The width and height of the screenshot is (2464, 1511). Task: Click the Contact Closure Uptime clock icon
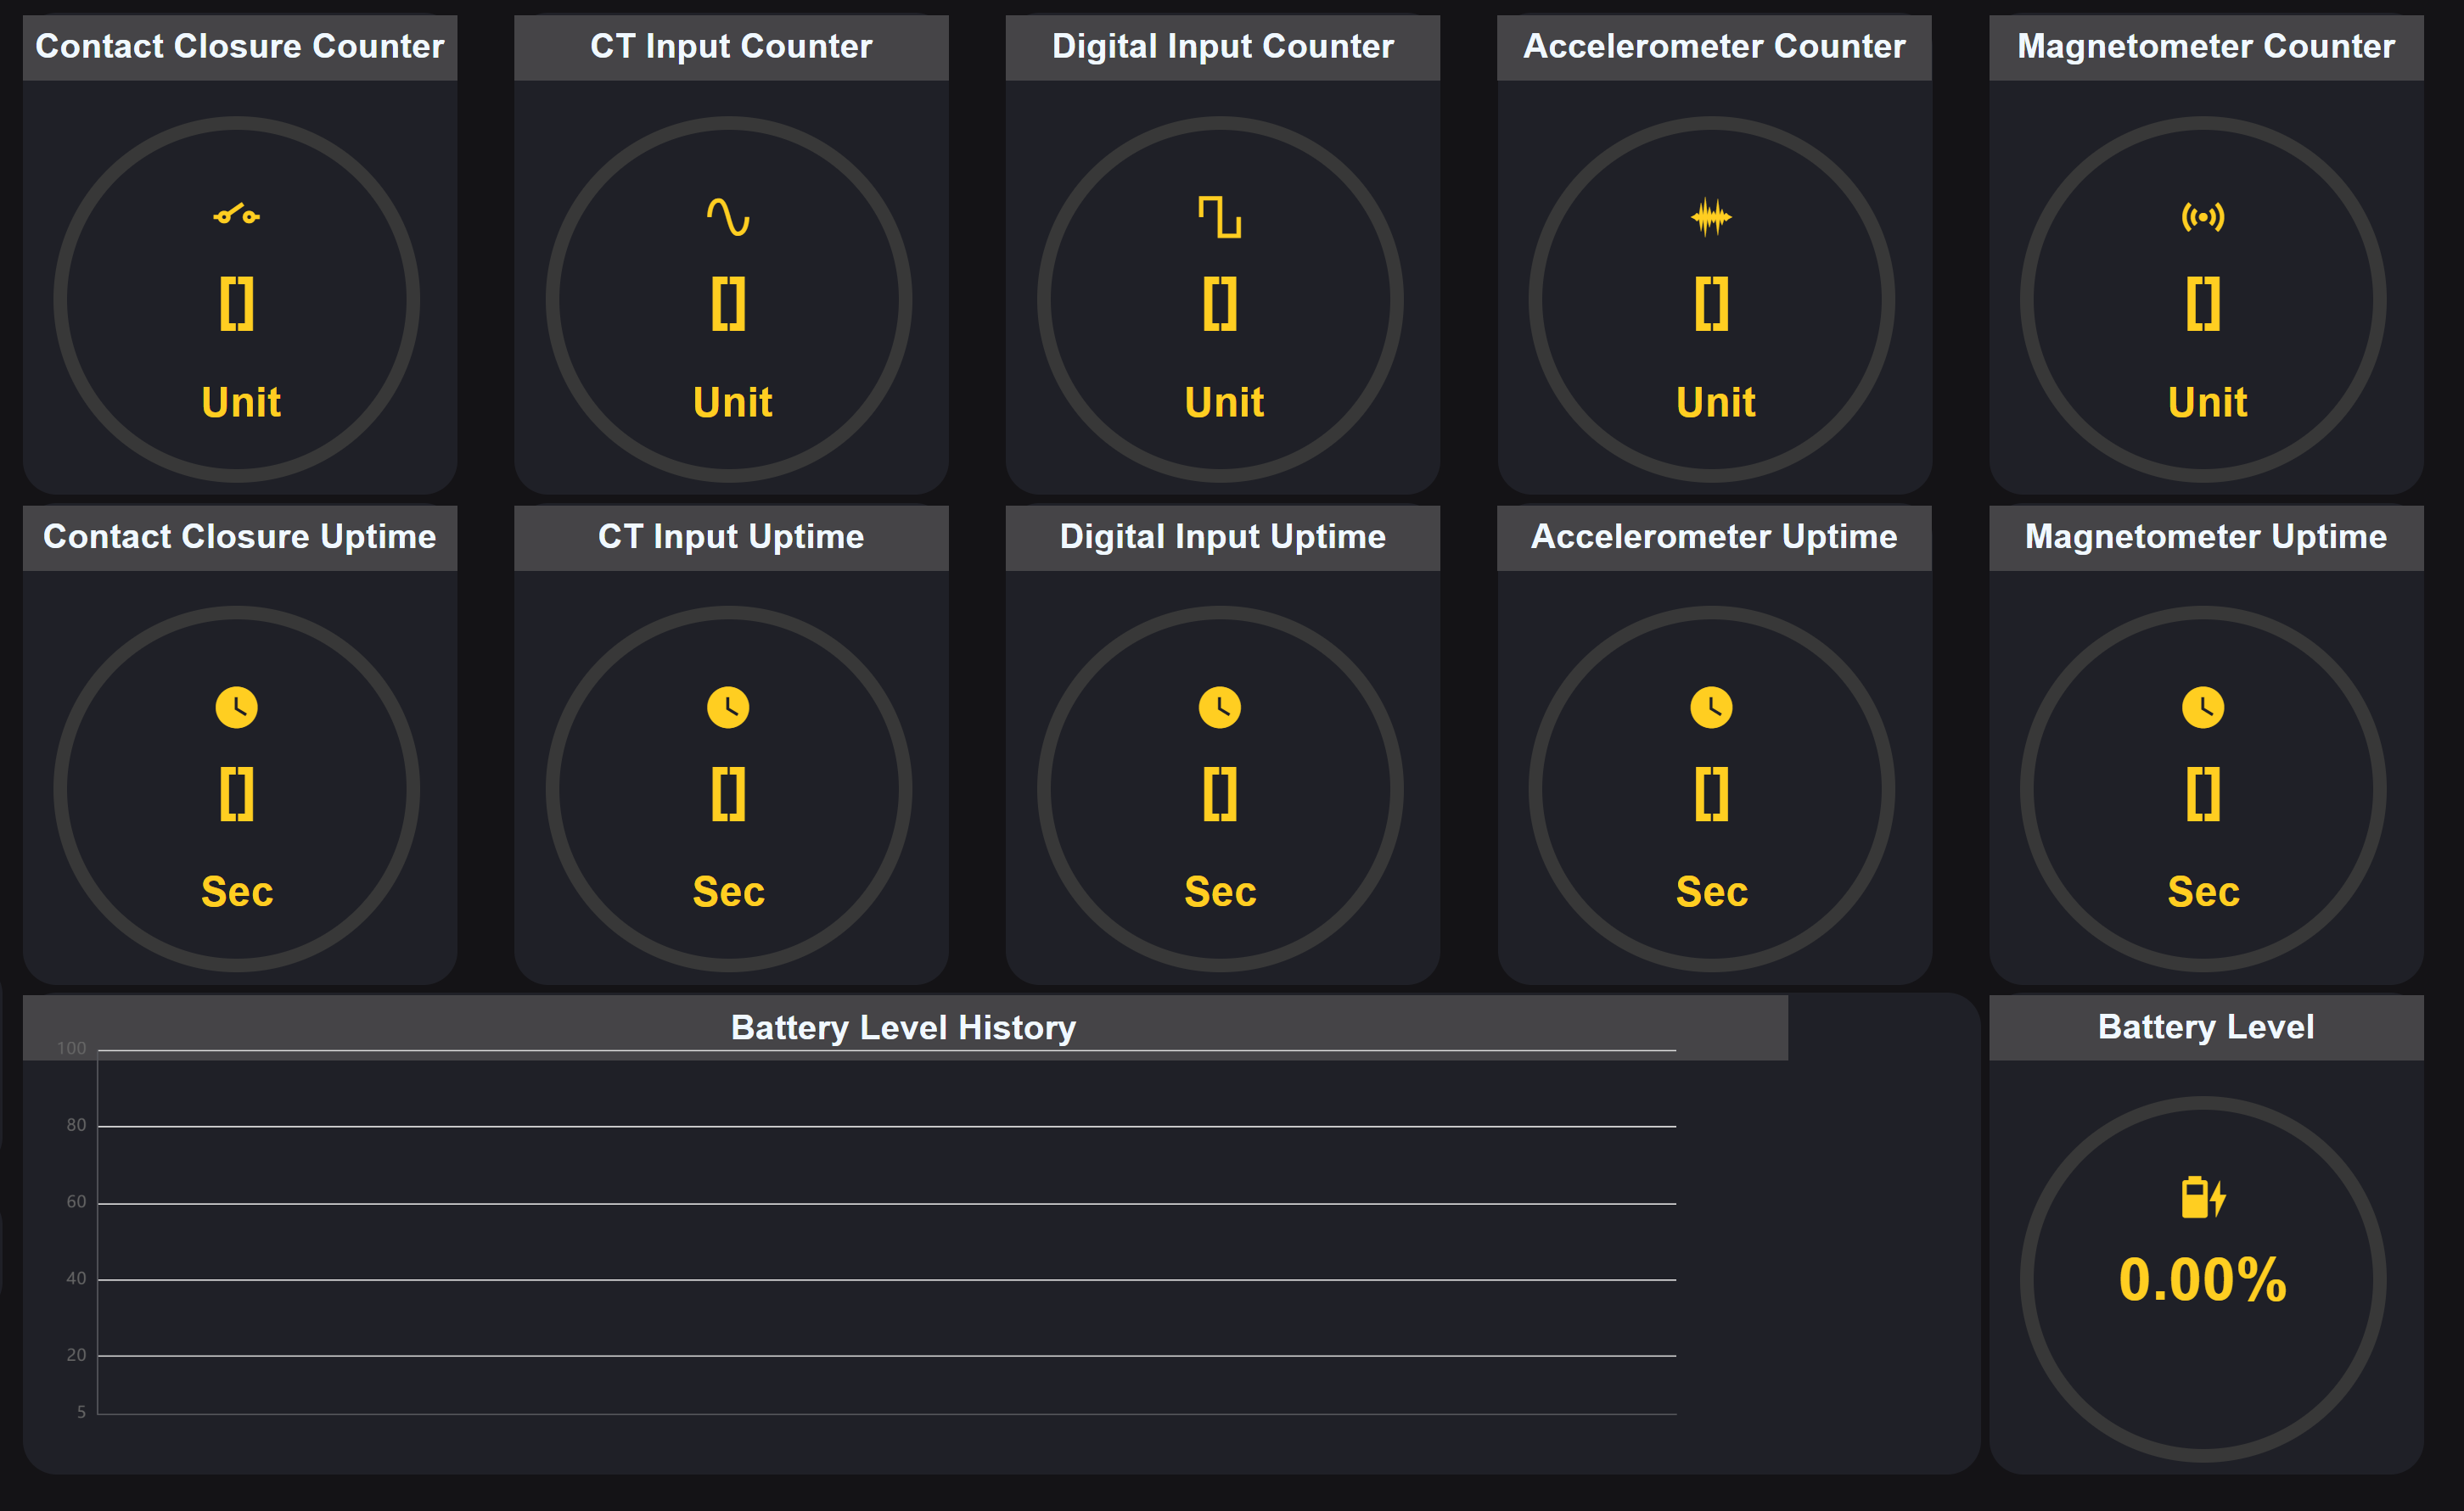(236, 708)
